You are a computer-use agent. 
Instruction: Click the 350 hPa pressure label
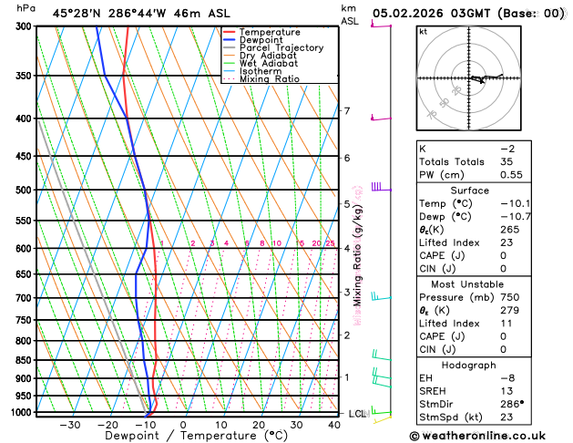coord(26,76)
